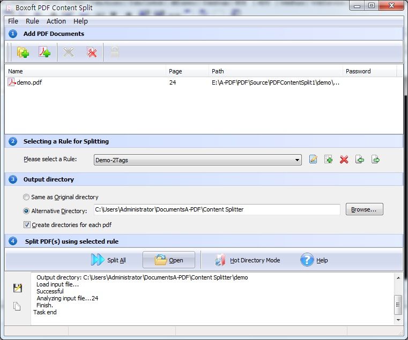
Task: Toggle Create directories for each pdf checkbox
Action: [27, 224]
